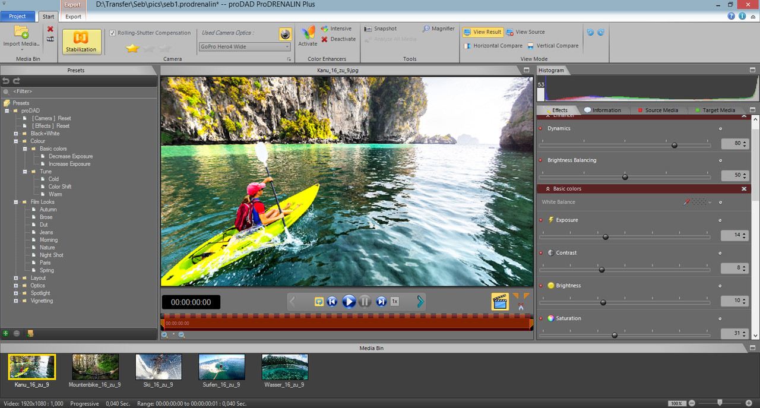The width and height of the screenshot is (760, 408).
Task: Open the Export ribbon tab
Action: (73, 17)
